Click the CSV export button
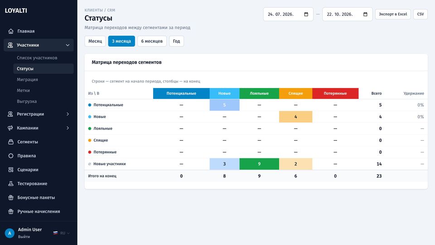 (420, 14)
